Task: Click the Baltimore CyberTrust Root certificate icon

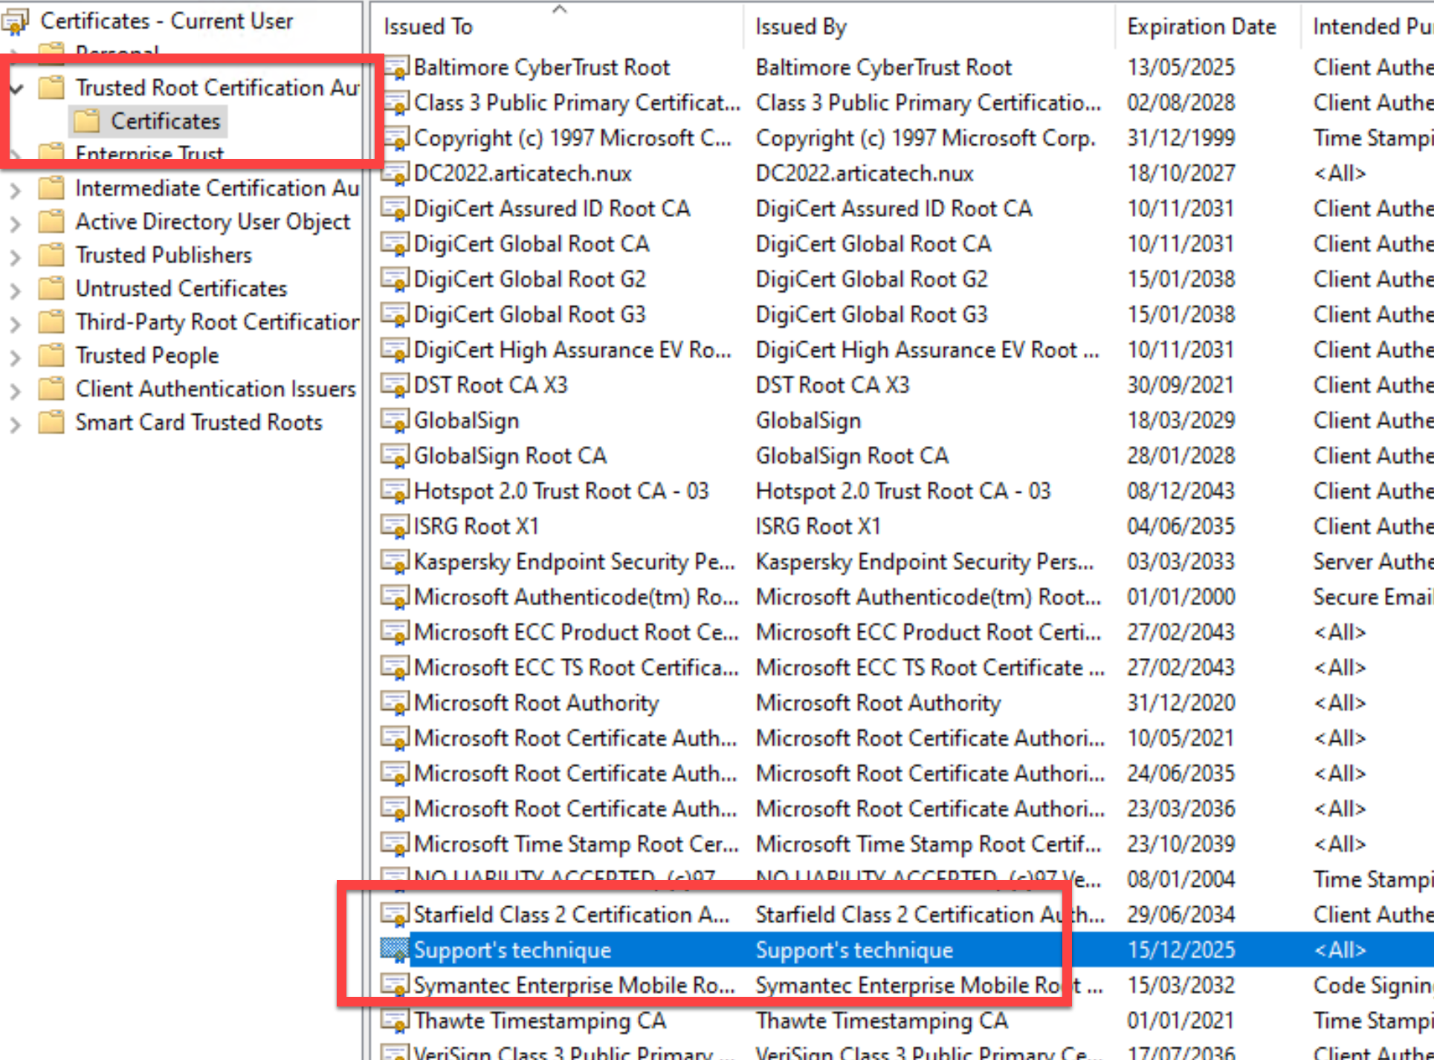Action: 395,68
